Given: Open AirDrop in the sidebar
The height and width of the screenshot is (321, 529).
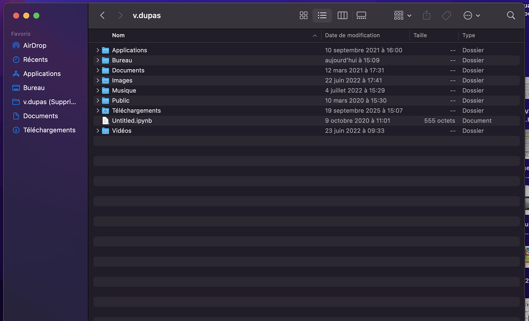Looking at the screenshot, I should click(34, 45).
